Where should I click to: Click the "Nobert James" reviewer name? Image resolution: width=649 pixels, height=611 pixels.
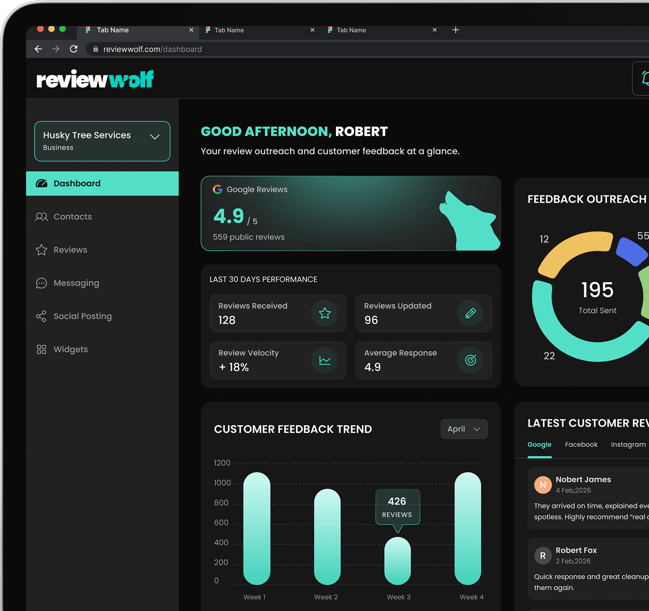tap(583, 480)
